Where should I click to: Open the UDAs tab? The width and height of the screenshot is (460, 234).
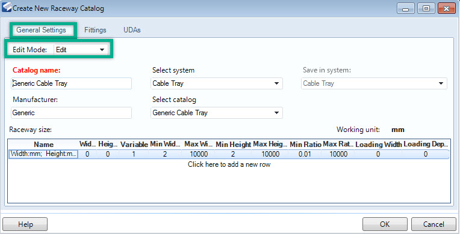132,30
